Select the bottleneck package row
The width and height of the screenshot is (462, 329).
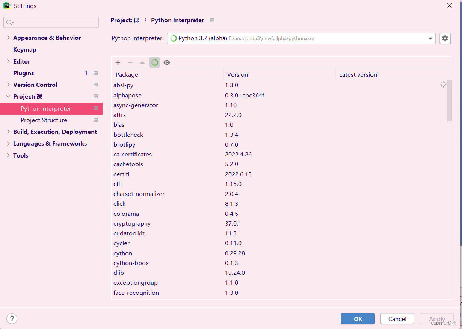coord(279,135)
